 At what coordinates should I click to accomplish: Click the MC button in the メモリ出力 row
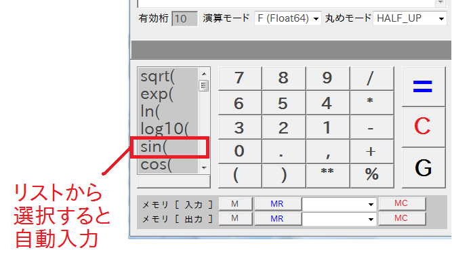click(402, 219)
